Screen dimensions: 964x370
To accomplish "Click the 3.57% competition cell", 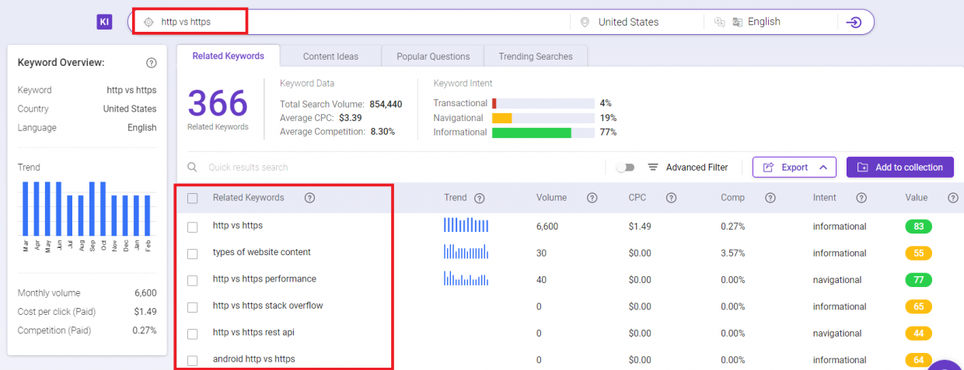I will (733, 253).
